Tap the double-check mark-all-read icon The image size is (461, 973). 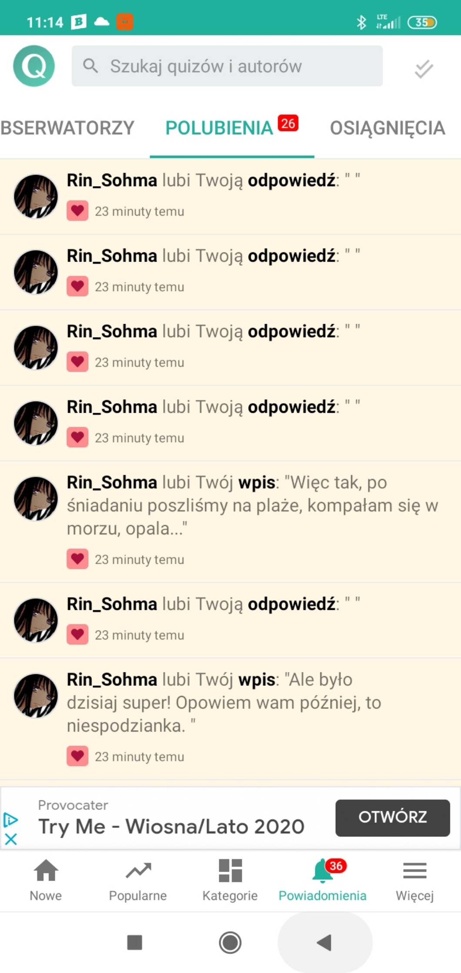point(424,68)
